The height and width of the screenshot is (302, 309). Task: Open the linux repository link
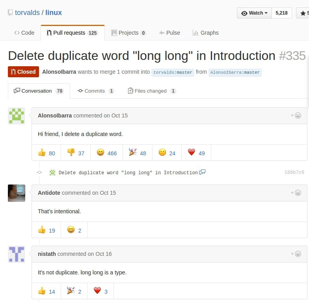point(54,13)
